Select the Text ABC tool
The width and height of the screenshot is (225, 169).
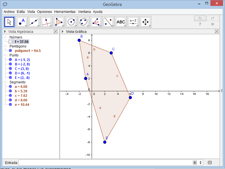coord(121,22)
